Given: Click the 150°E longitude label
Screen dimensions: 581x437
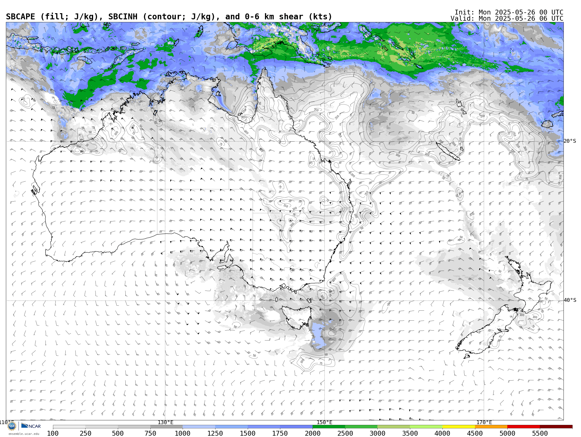Looking at the screenshot, I should tap(325, 422).
